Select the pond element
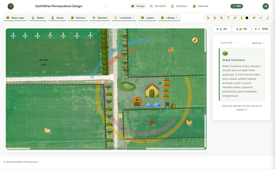The image size is (275, 169). [128, 86]
